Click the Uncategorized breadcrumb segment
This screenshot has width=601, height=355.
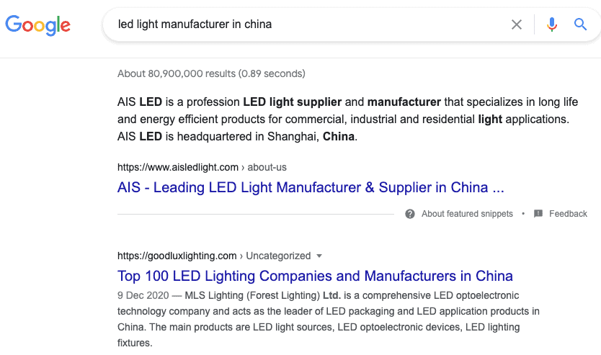(x=278, y=256)
